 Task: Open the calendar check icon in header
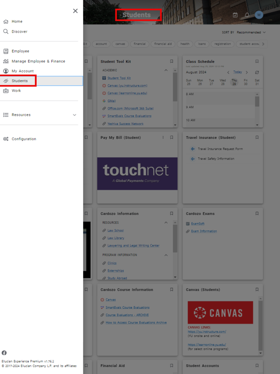point(235,15)
